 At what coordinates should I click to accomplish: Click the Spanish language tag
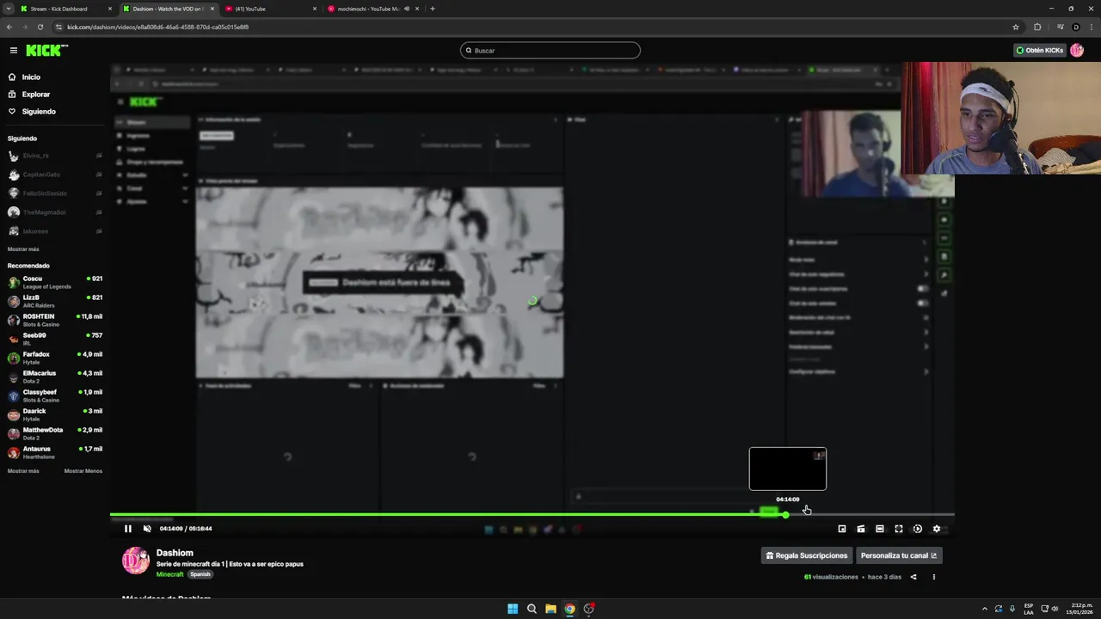[x=200, y=574]
